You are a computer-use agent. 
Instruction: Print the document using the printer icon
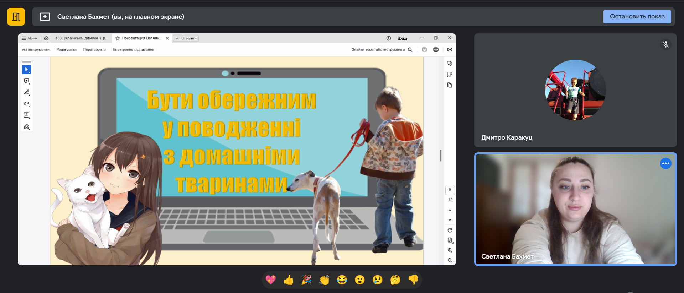coord(436,50)
